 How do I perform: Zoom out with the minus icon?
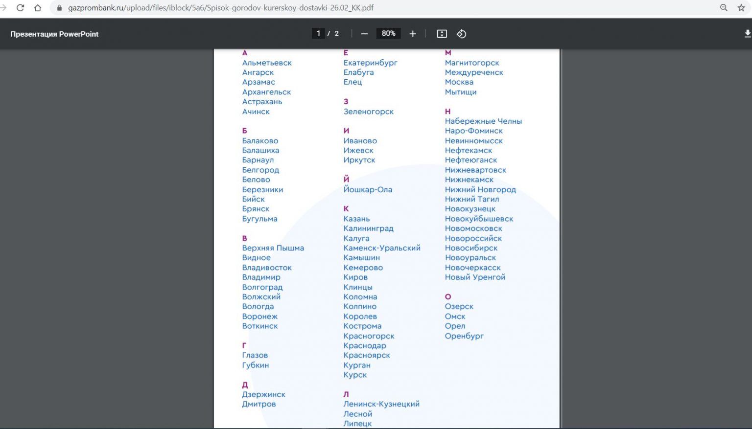pyautogui.click(x=364, y=34)
